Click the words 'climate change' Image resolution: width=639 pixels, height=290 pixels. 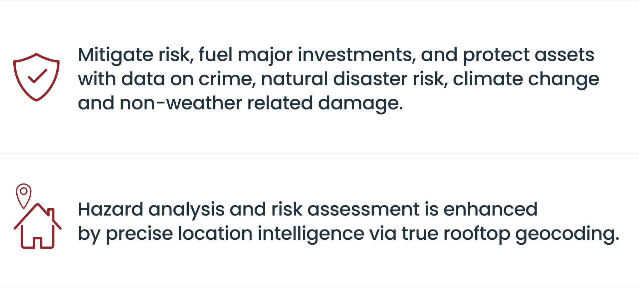pyautogui.click(x=526, y=79)
